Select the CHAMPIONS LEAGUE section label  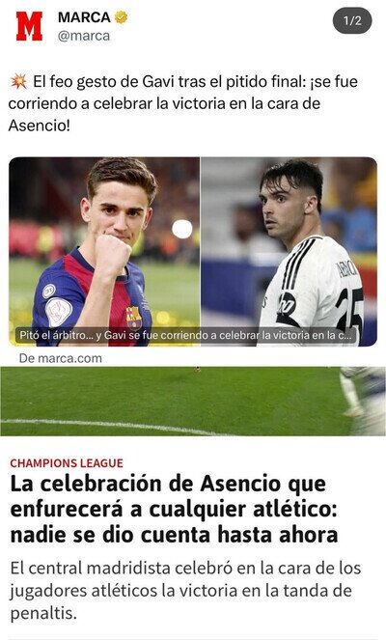(x=67, y=463)
